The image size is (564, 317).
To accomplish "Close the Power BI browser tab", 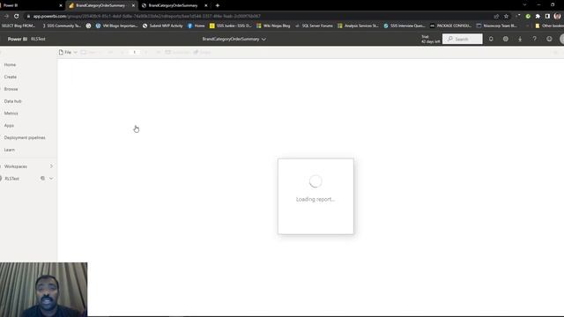I will 61,5.
